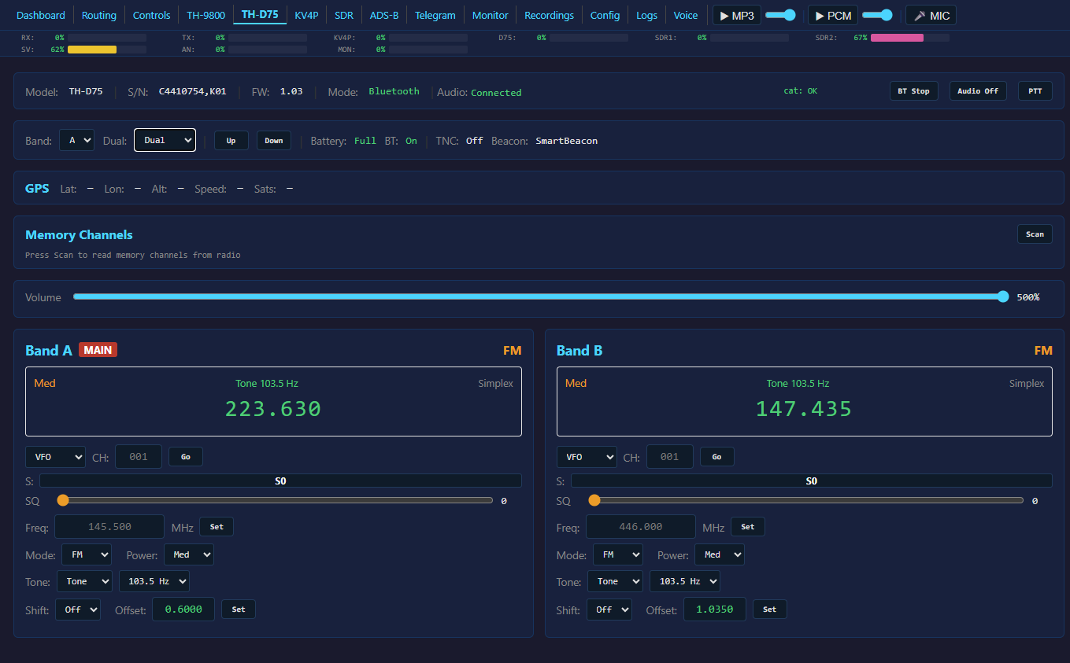This screenshot has height=663, width=1070.
Task: Click Band B Offset input field
Action: (715, 610)
